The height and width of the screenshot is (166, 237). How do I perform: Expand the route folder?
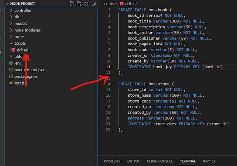point(11,37)
